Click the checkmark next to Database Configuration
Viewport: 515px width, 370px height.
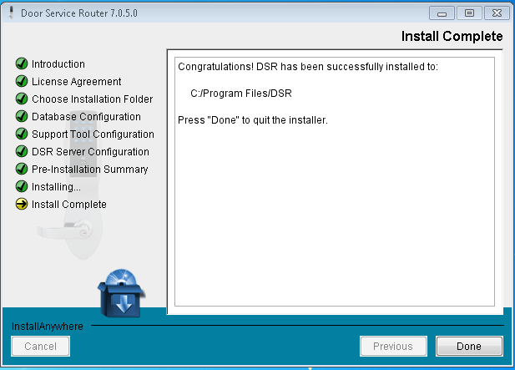22,116
